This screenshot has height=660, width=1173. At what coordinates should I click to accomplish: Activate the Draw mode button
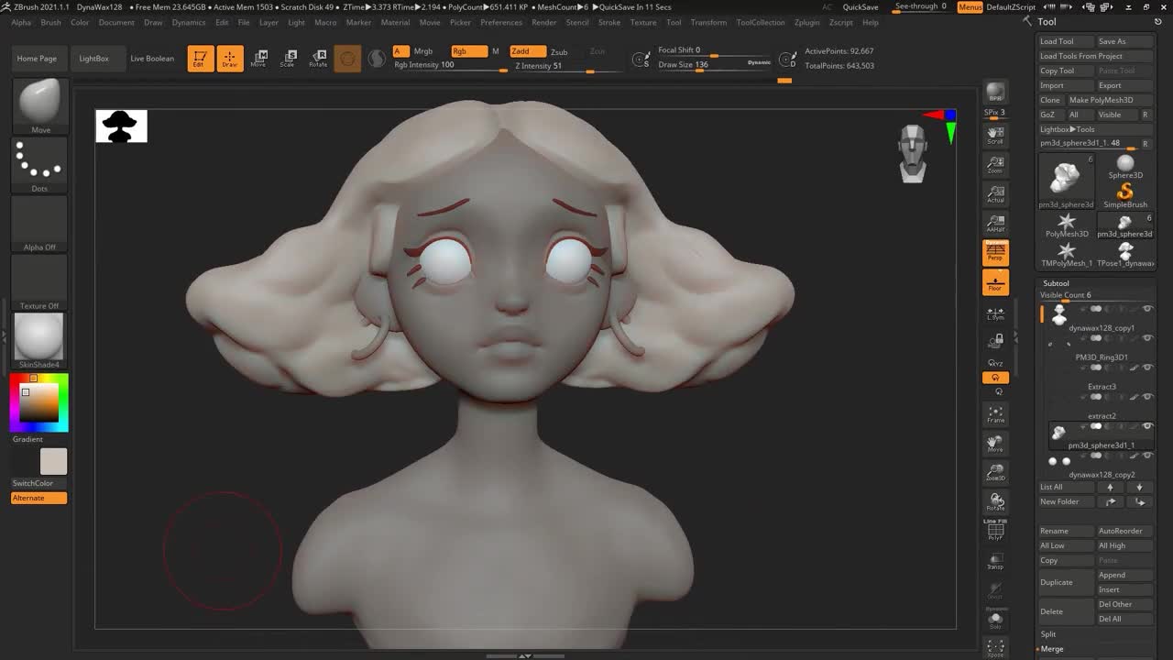230,59
